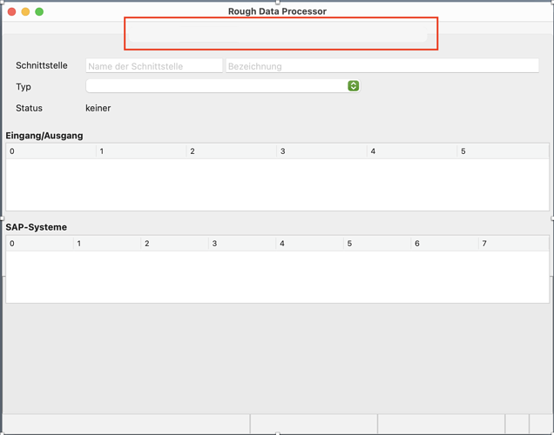Click column header 3 in SAP-Systeme table
Viewport: 554px width, 435px height.
tap(242, 244)
